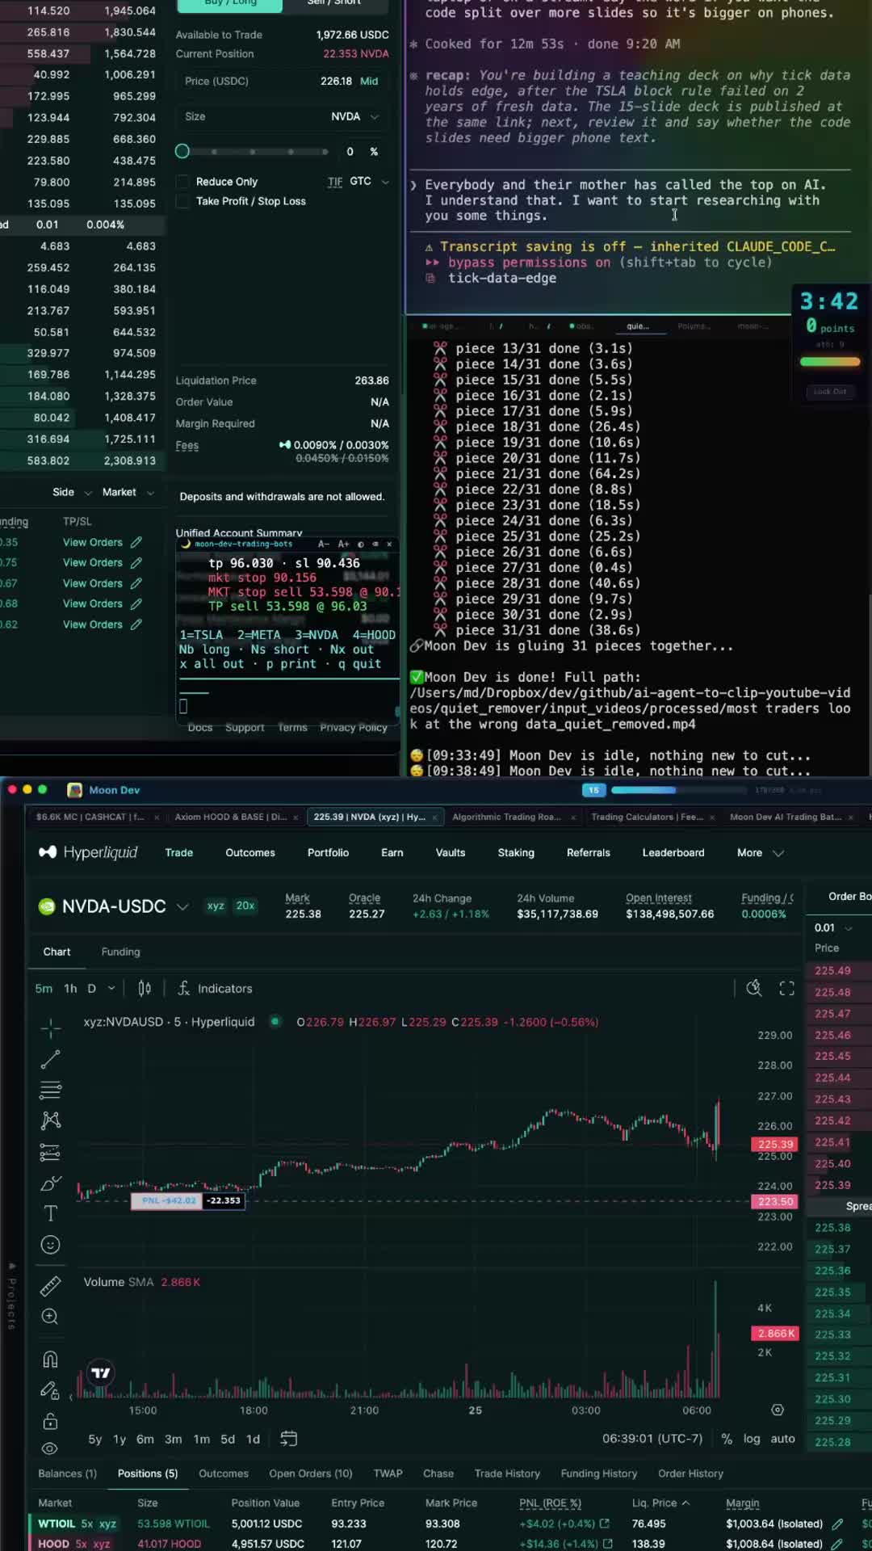
Task: Expand the NVDA-USDC market selector
Action: tap(183, 906)
